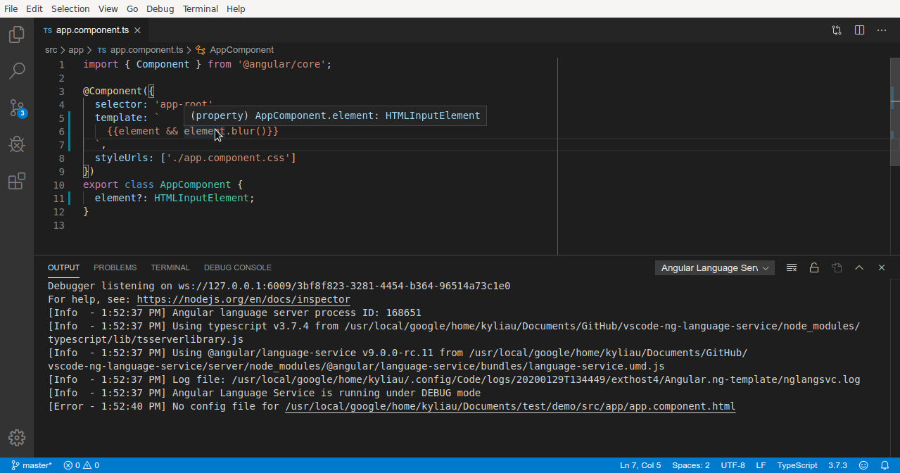Open the Search view icon
This screenshot has width=900, height=473.
(17, 70)
